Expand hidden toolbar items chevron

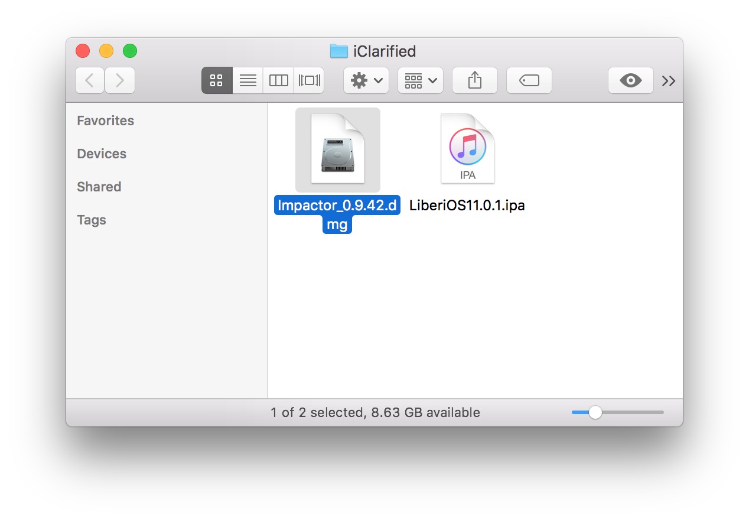669,81
